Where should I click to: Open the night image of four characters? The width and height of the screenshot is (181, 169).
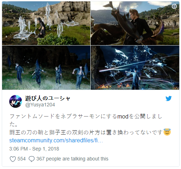[x=46, y=68]
